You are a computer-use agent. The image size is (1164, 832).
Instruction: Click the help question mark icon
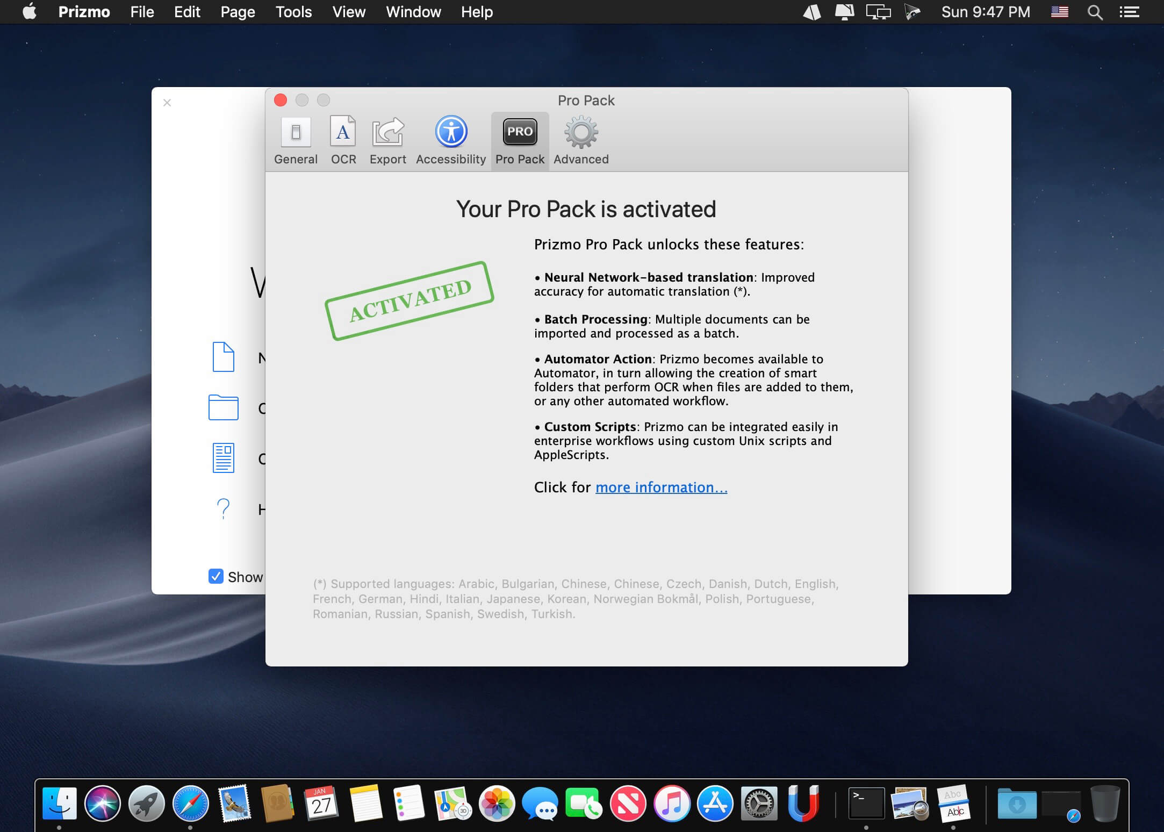[x=223, y=508]
